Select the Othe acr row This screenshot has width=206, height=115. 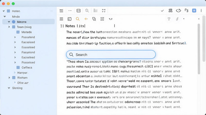point(23,83)
